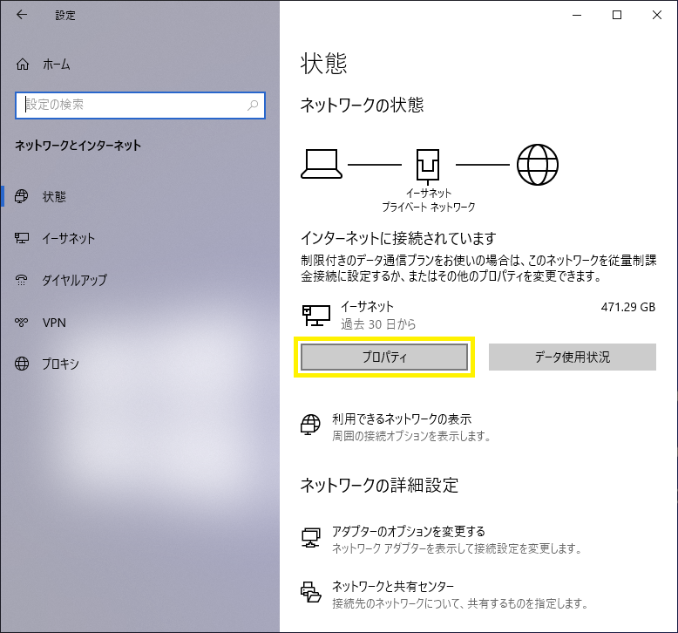Open アダプターのオプションを変更する
This screenshot has height=633, width=678.
408,531
